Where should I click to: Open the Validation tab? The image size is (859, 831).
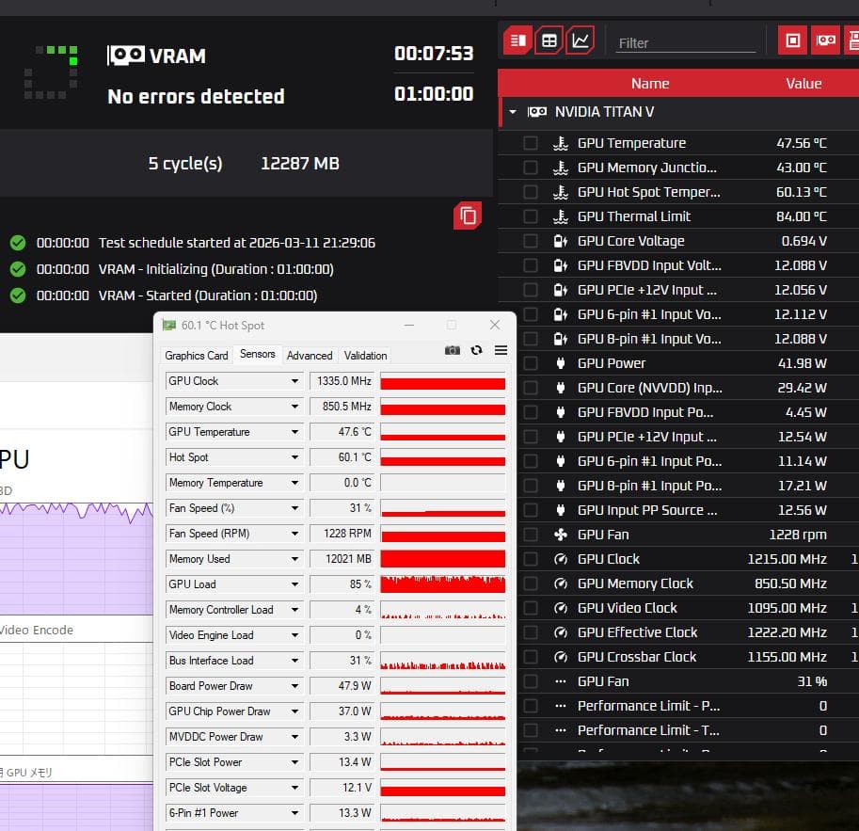pyautogui.click(x=365, y=355)
